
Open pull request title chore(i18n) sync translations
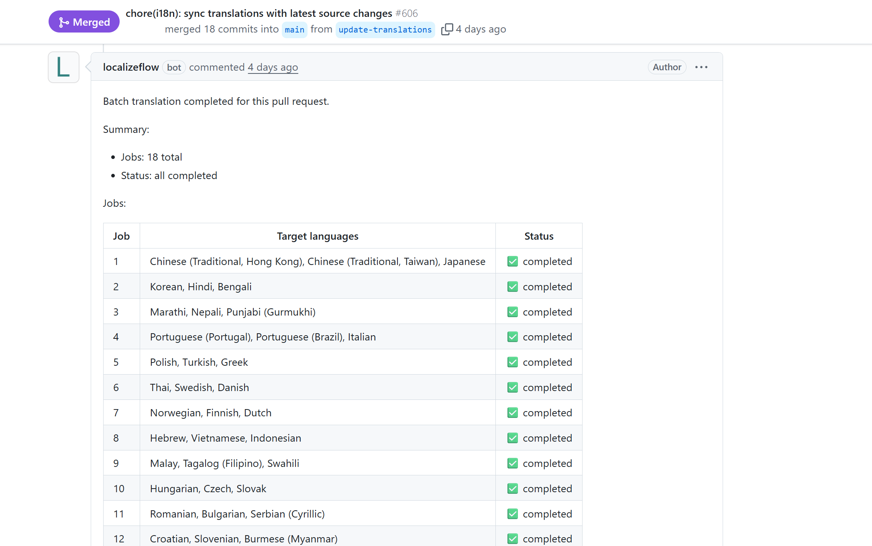click(x=259, y=13)
